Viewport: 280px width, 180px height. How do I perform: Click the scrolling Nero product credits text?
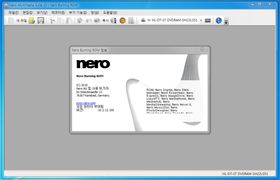[x=171, y=101]
